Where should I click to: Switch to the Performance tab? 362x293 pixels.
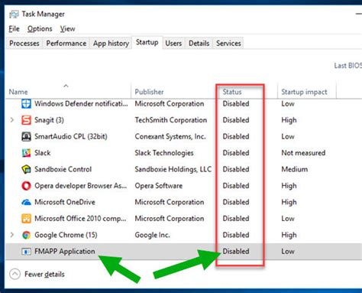[x=66, y=44]
